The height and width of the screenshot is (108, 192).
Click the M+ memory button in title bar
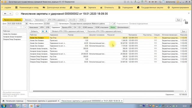[153, 2]
